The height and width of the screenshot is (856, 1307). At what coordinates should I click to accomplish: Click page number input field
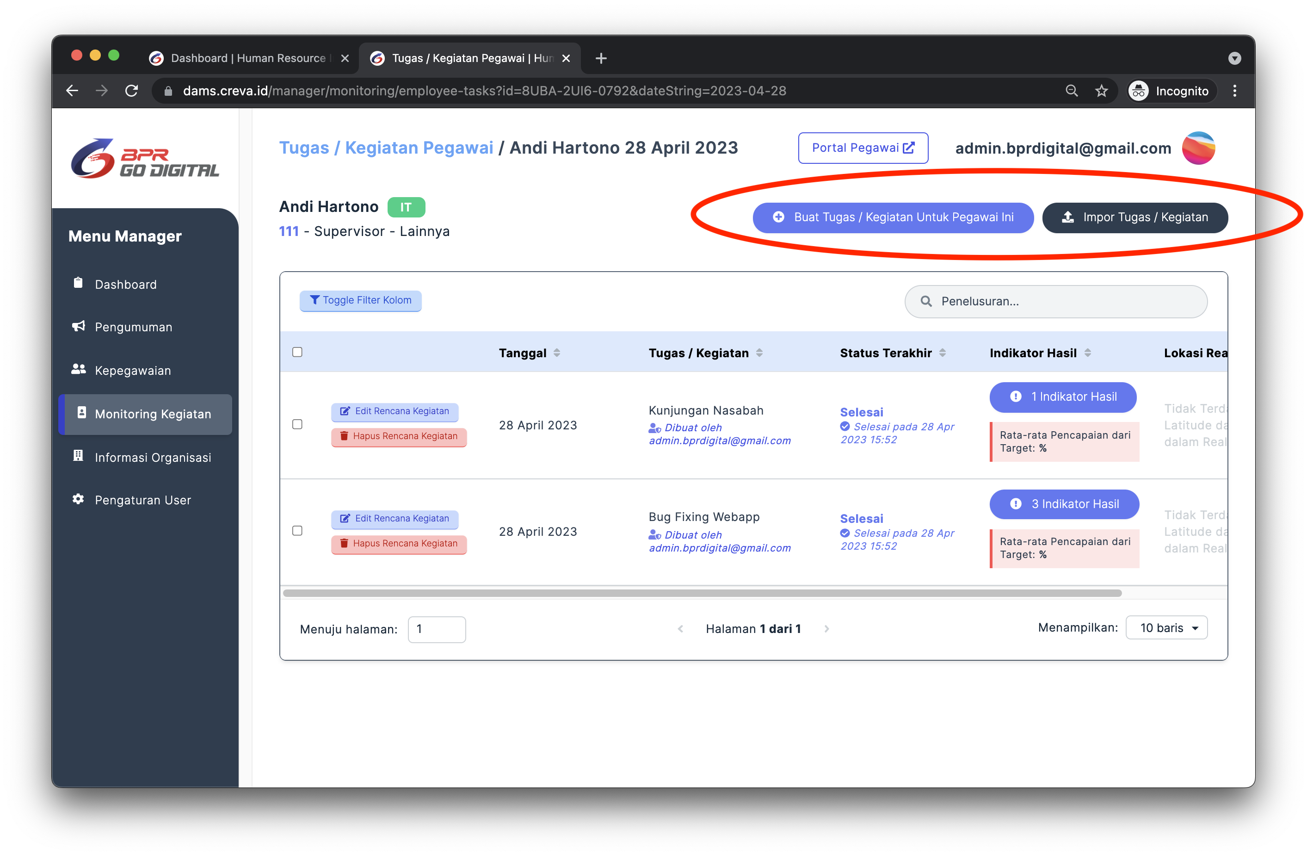tap(435, 628)
